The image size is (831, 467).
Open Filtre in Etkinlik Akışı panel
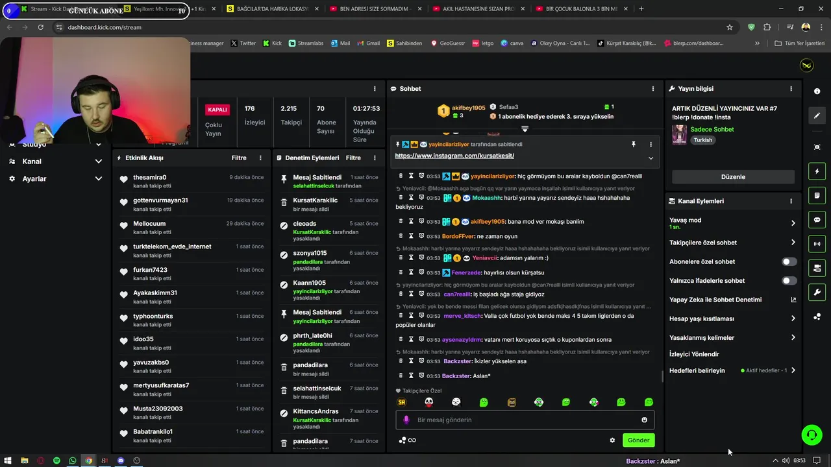239,158
